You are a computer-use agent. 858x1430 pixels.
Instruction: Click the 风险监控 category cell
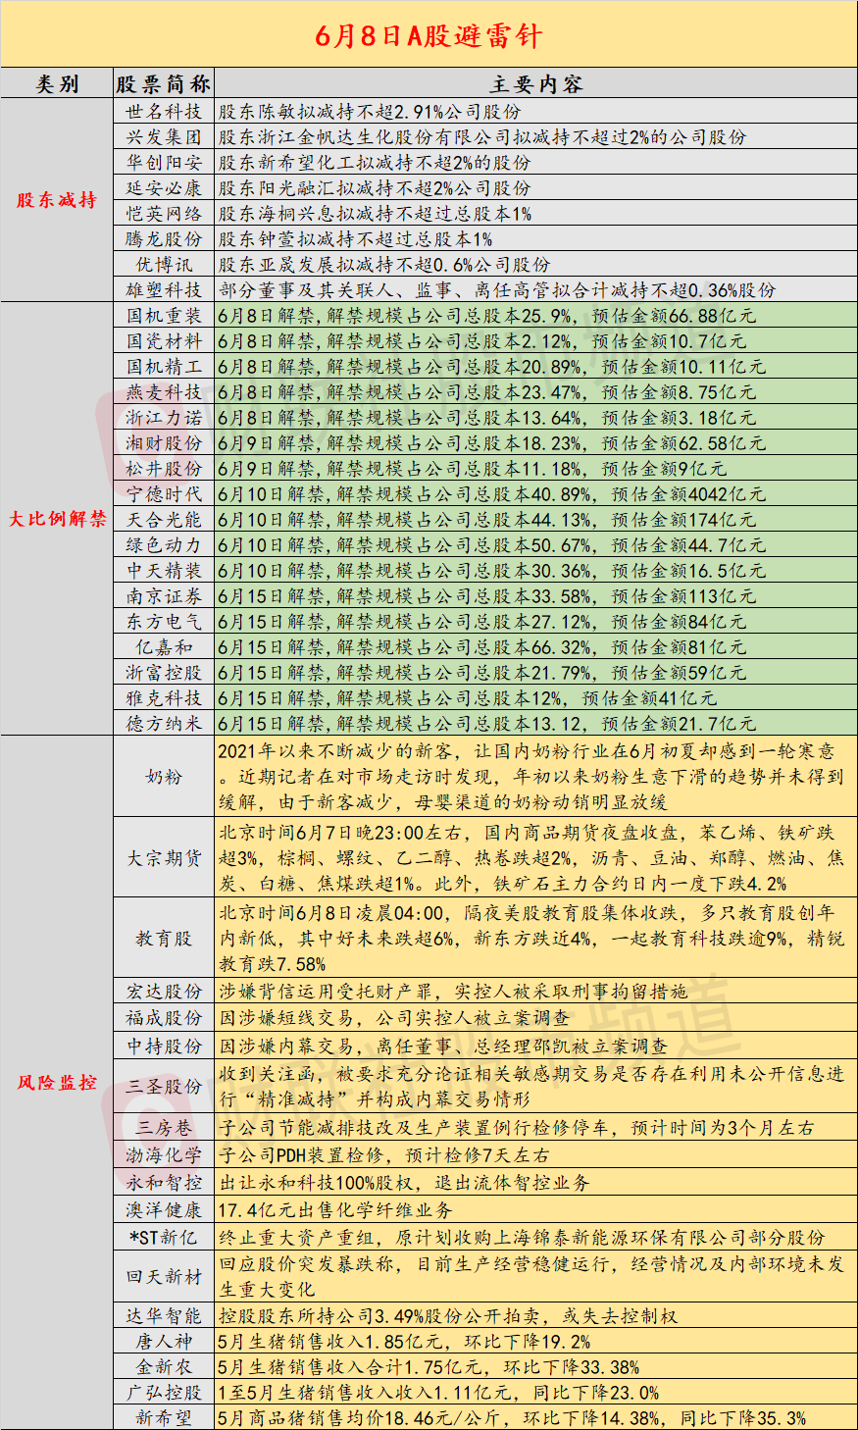[57, 1083]
